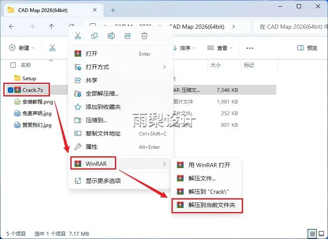Click the three-dot more options button
Viewport: 328px width, 239px height.
point(250,48)
